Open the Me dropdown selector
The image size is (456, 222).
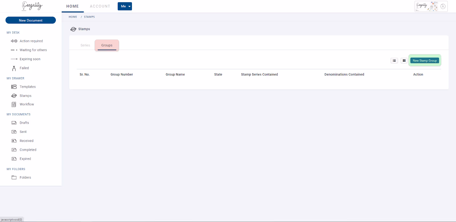(125, 6)
